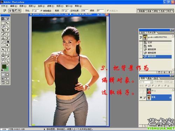Image resolution: width=175 pixels, height=131 pixels.
Task: Click the 羽化 feather input field
Action: [35, 11]
